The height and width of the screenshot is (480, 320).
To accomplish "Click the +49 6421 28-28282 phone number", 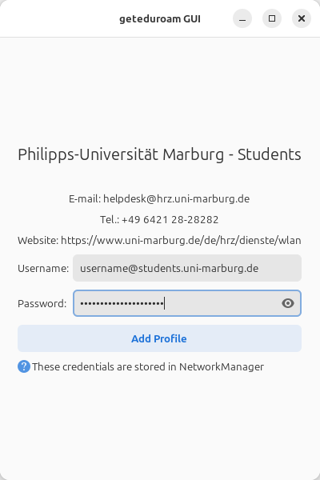I will tap(170, 220).
